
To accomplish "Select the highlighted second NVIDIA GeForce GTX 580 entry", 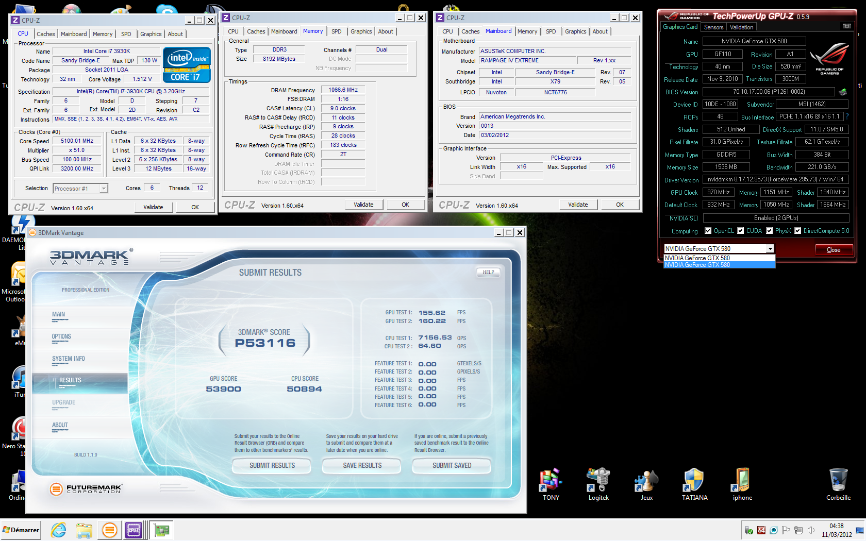I will [719, 265].
